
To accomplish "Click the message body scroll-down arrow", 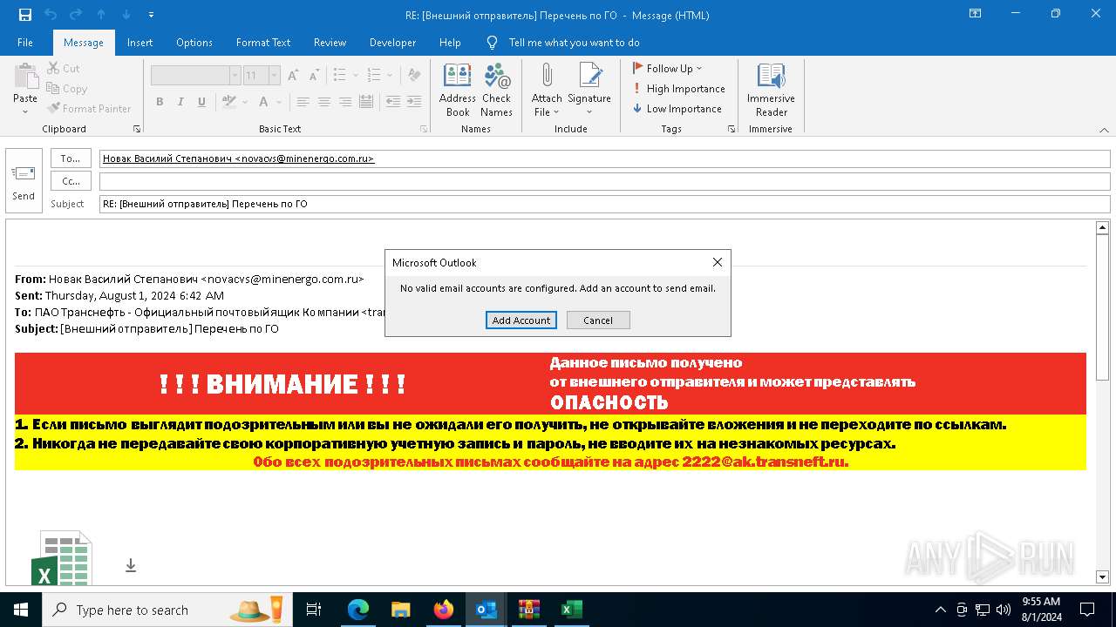I will [1102, 576].
